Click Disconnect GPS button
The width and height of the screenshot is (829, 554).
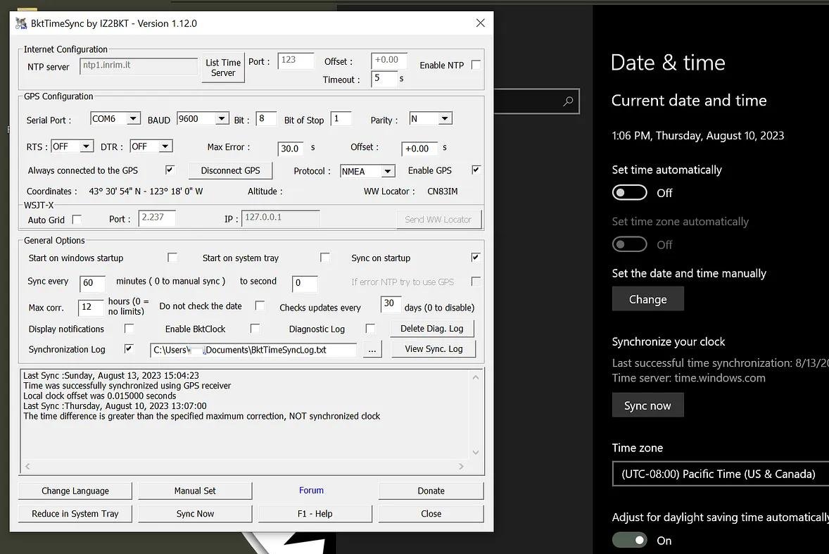pos(231,170)
